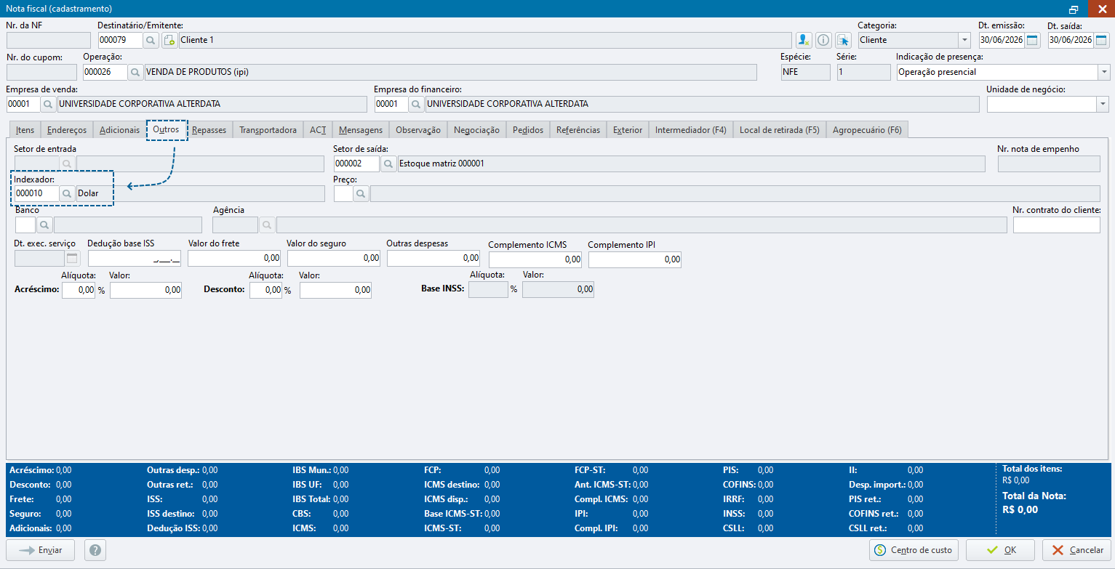
Task: Select the Mensagens tab
Action: 361,130
